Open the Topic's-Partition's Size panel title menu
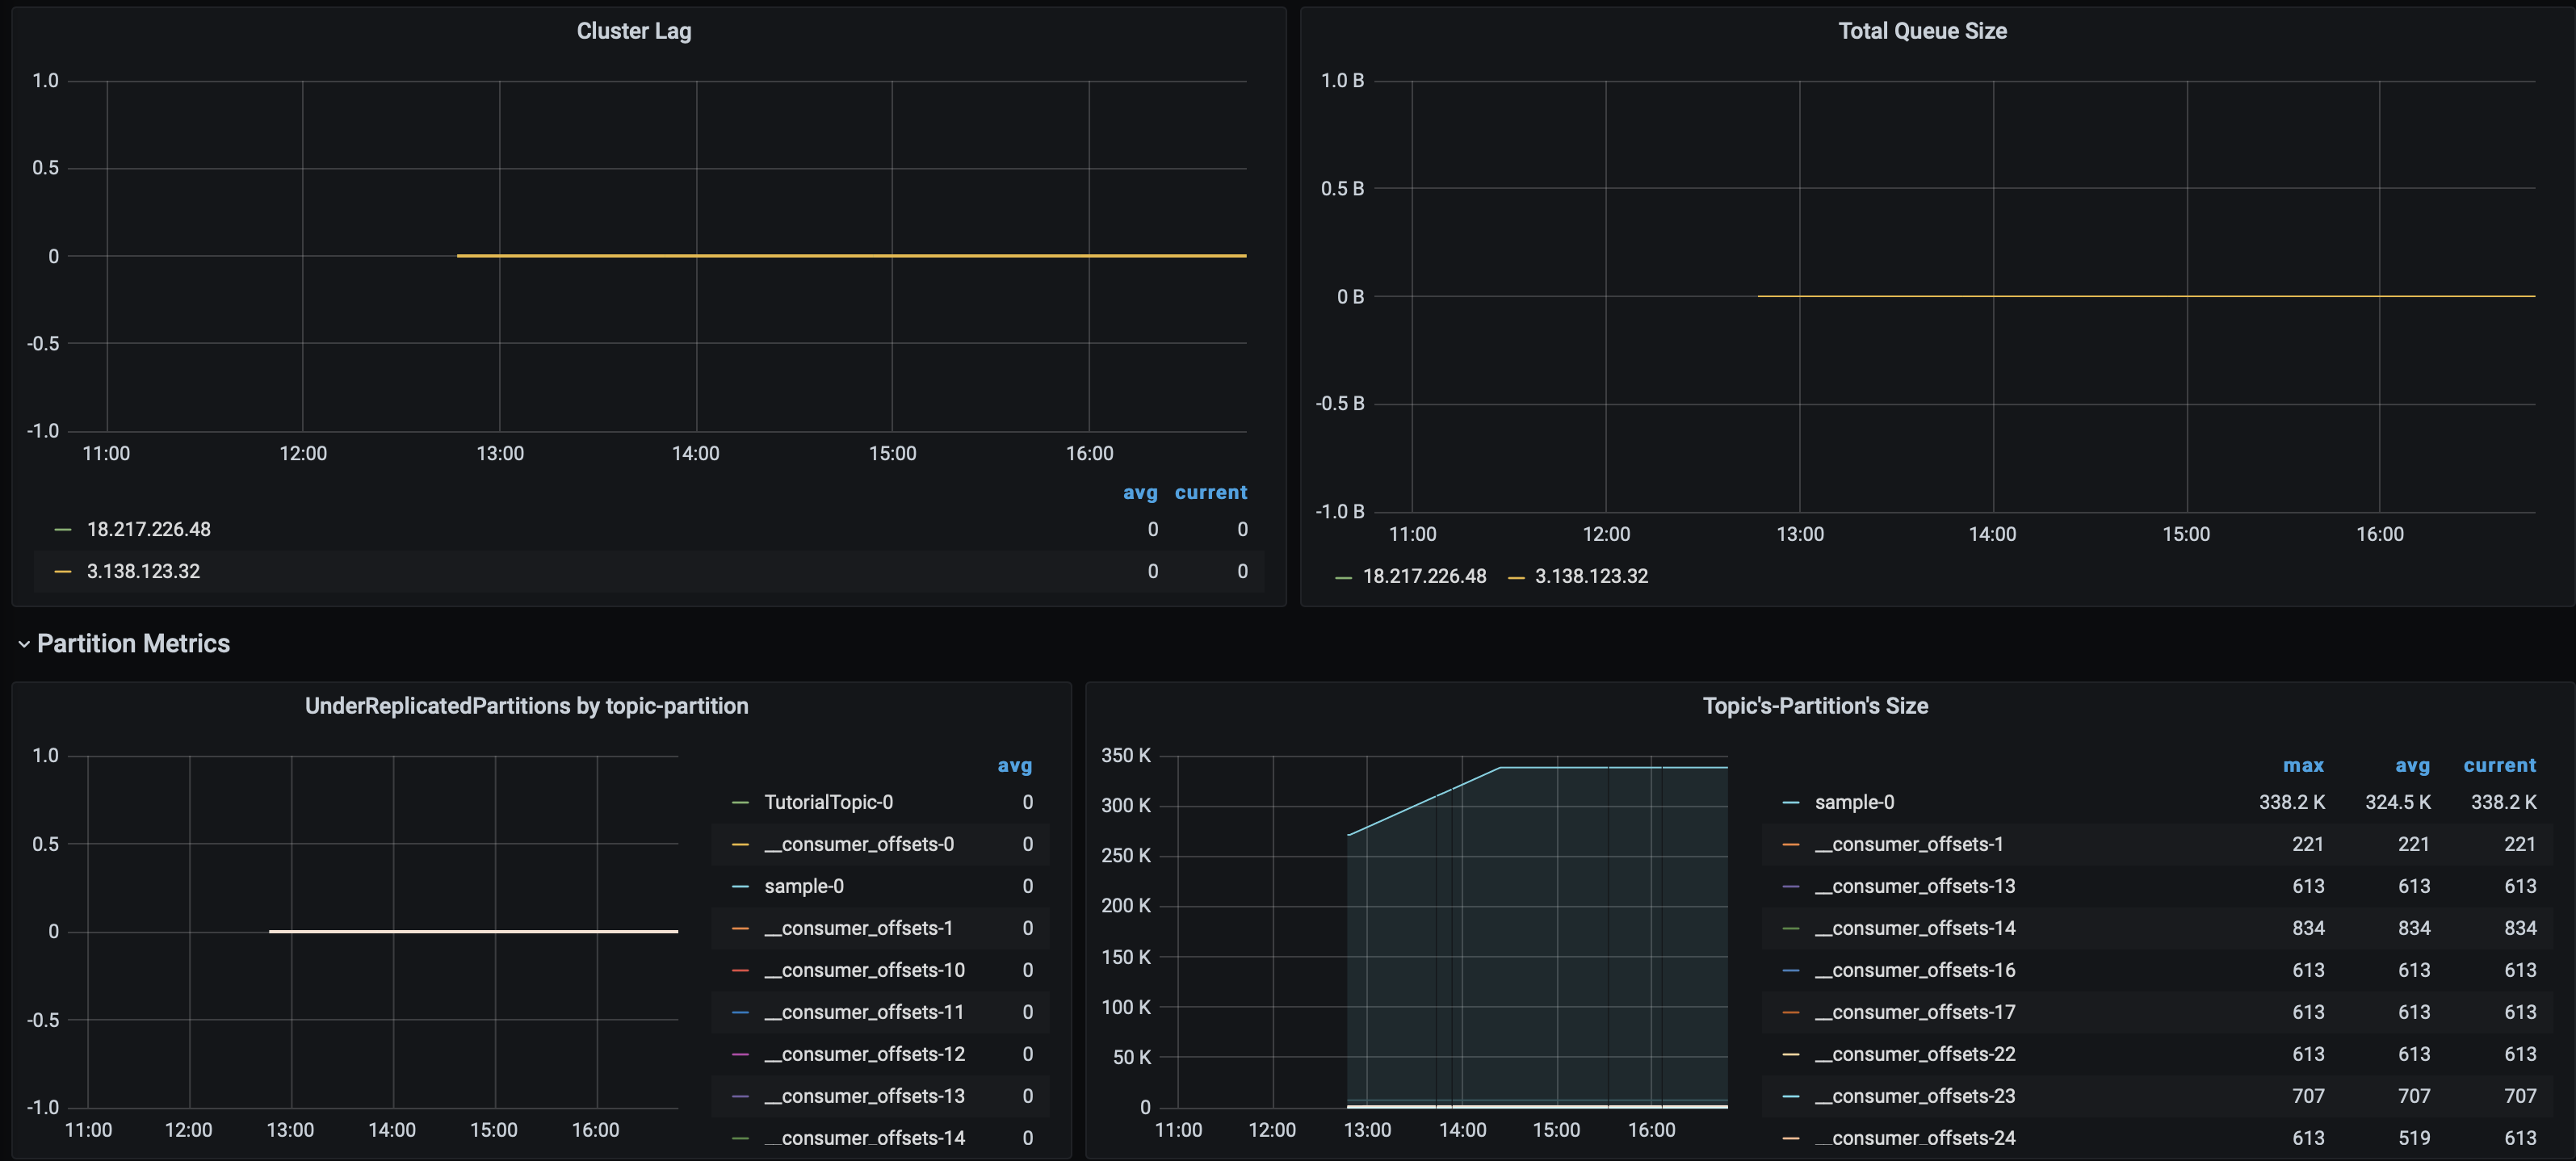 1814,706
